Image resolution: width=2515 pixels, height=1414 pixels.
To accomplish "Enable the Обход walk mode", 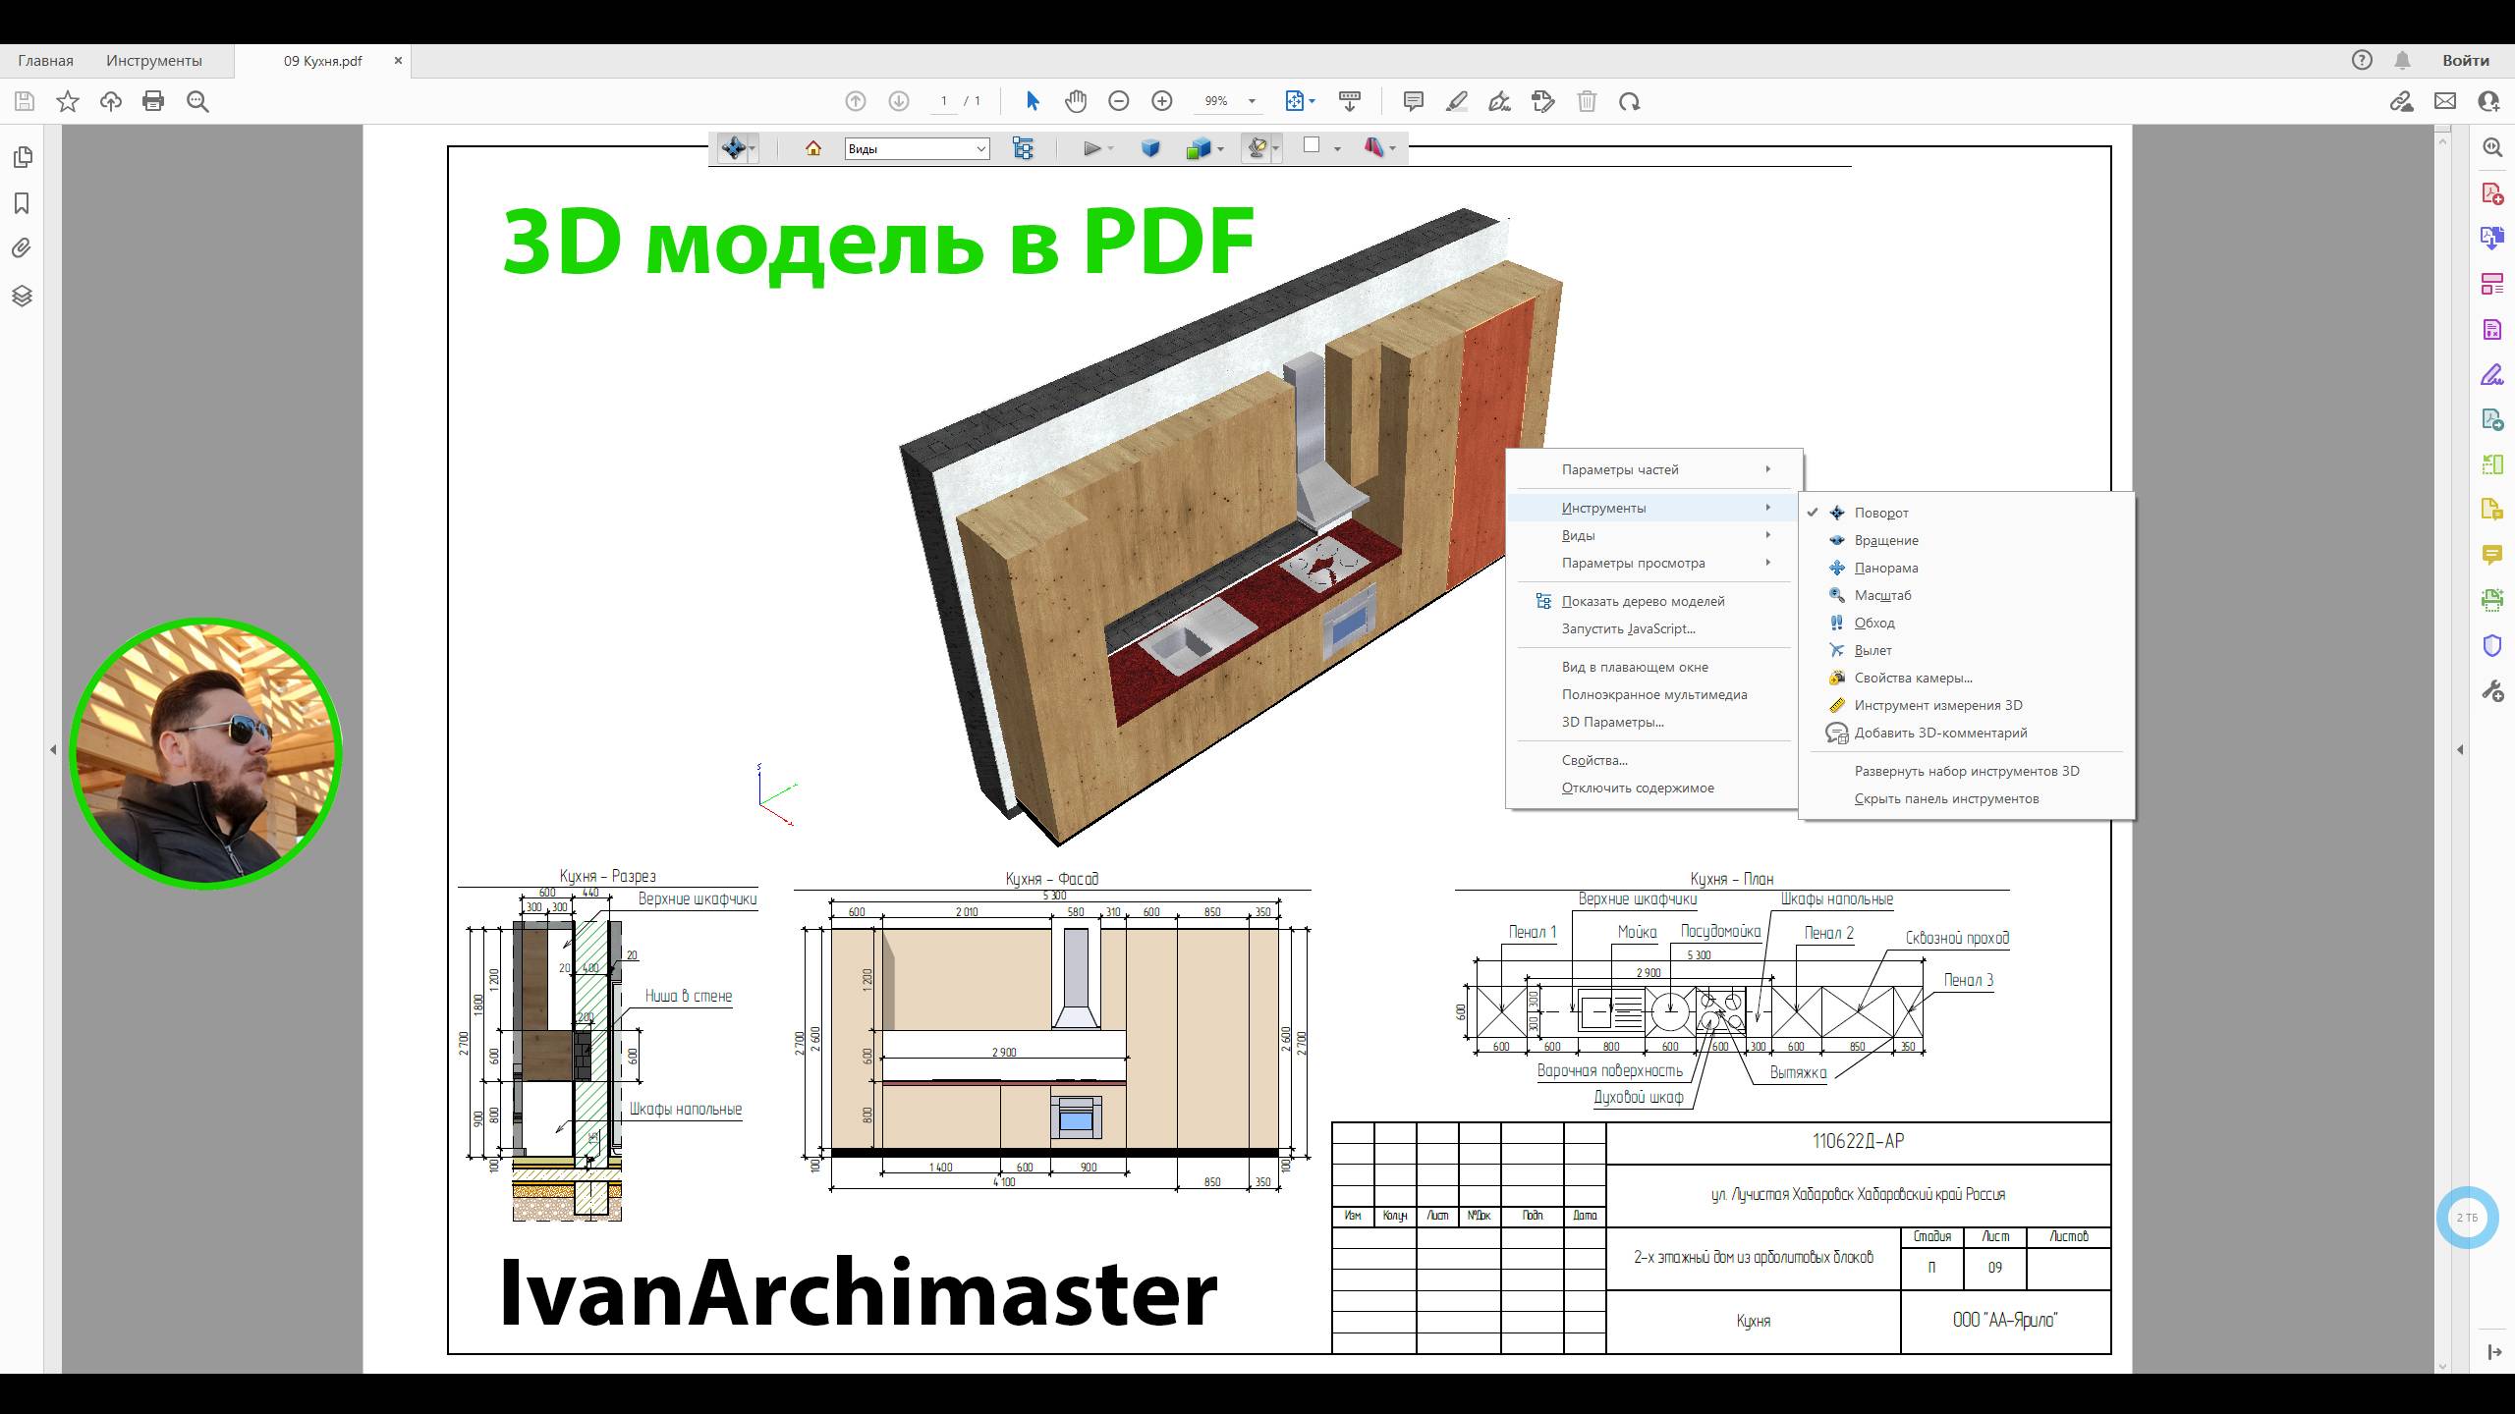I will 1874,623.
